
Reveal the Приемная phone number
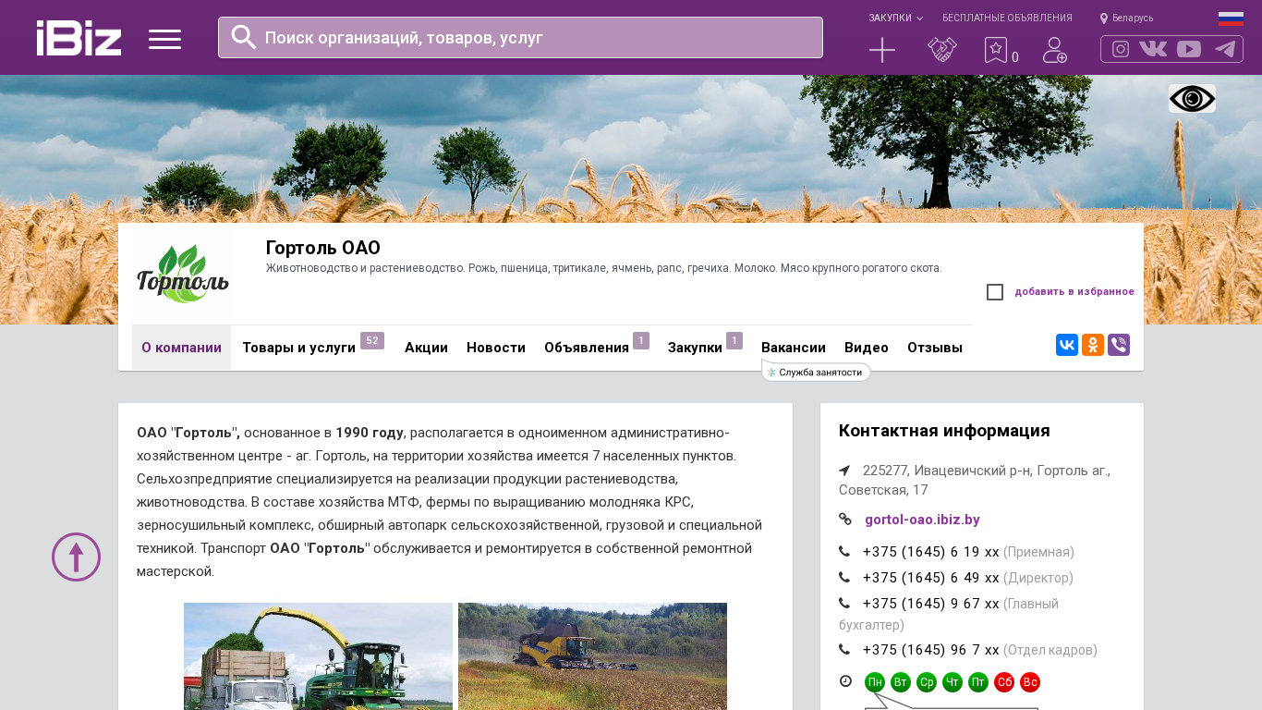931,552
